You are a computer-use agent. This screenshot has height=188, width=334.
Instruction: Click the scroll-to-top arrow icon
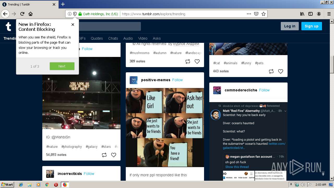[323, 174]
